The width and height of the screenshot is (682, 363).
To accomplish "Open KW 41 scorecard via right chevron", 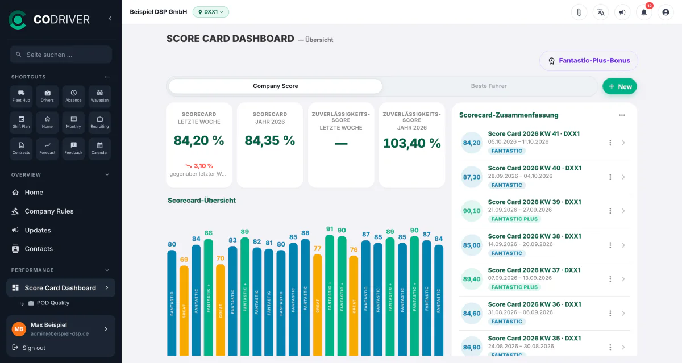I will 623,143.
